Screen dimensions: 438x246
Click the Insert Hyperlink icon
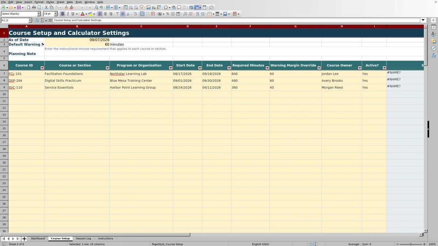click(174, 7)
